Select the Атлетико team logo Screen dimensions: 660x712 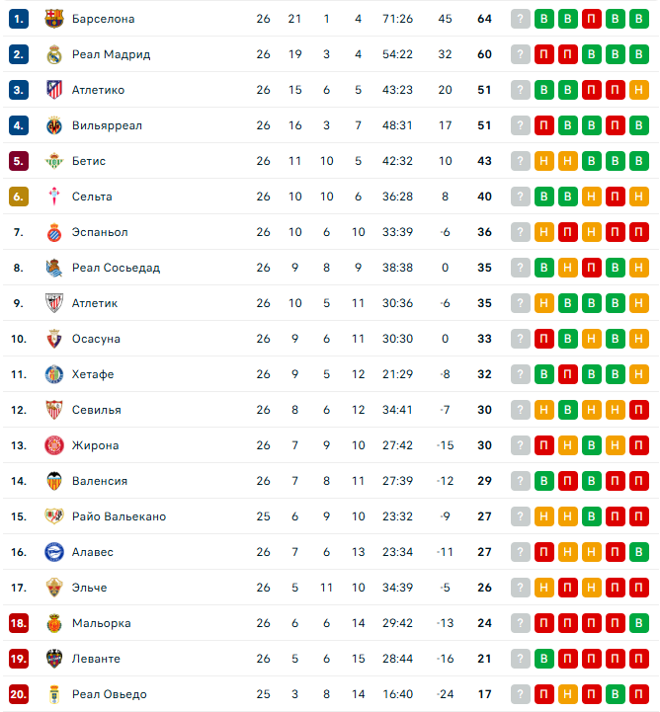coord(54,90)
